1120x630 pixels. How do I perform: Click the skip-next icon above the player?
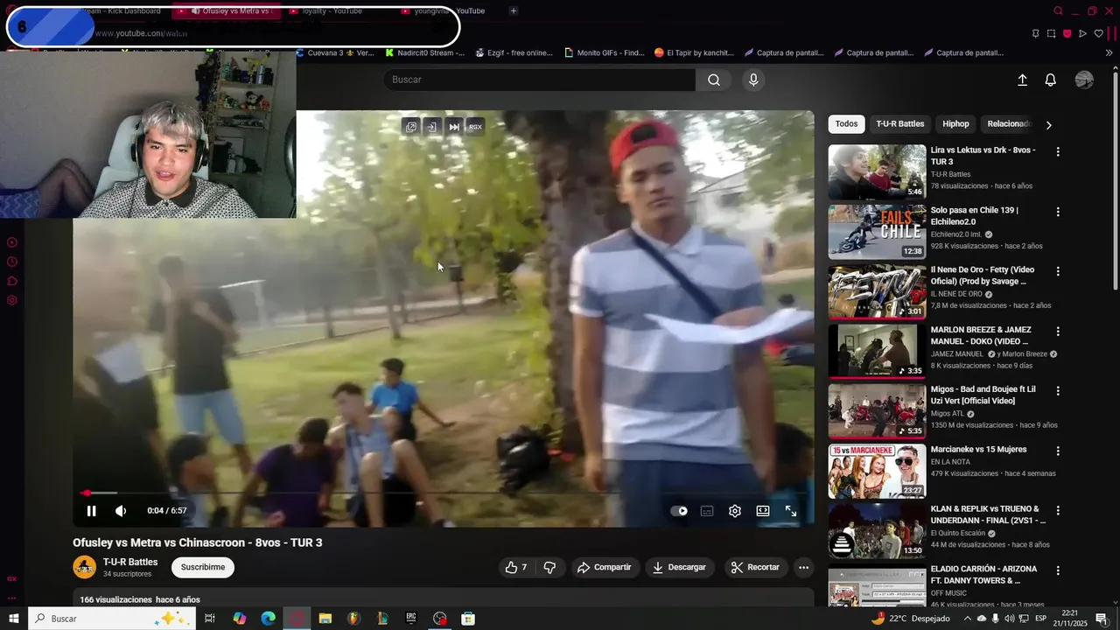454,127
